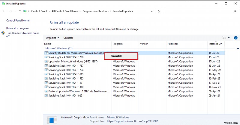Screen dimensions: 240x125
Task: Click the icon of Servicing Stack 10.0.19041.1790
Action: [46, 57]
